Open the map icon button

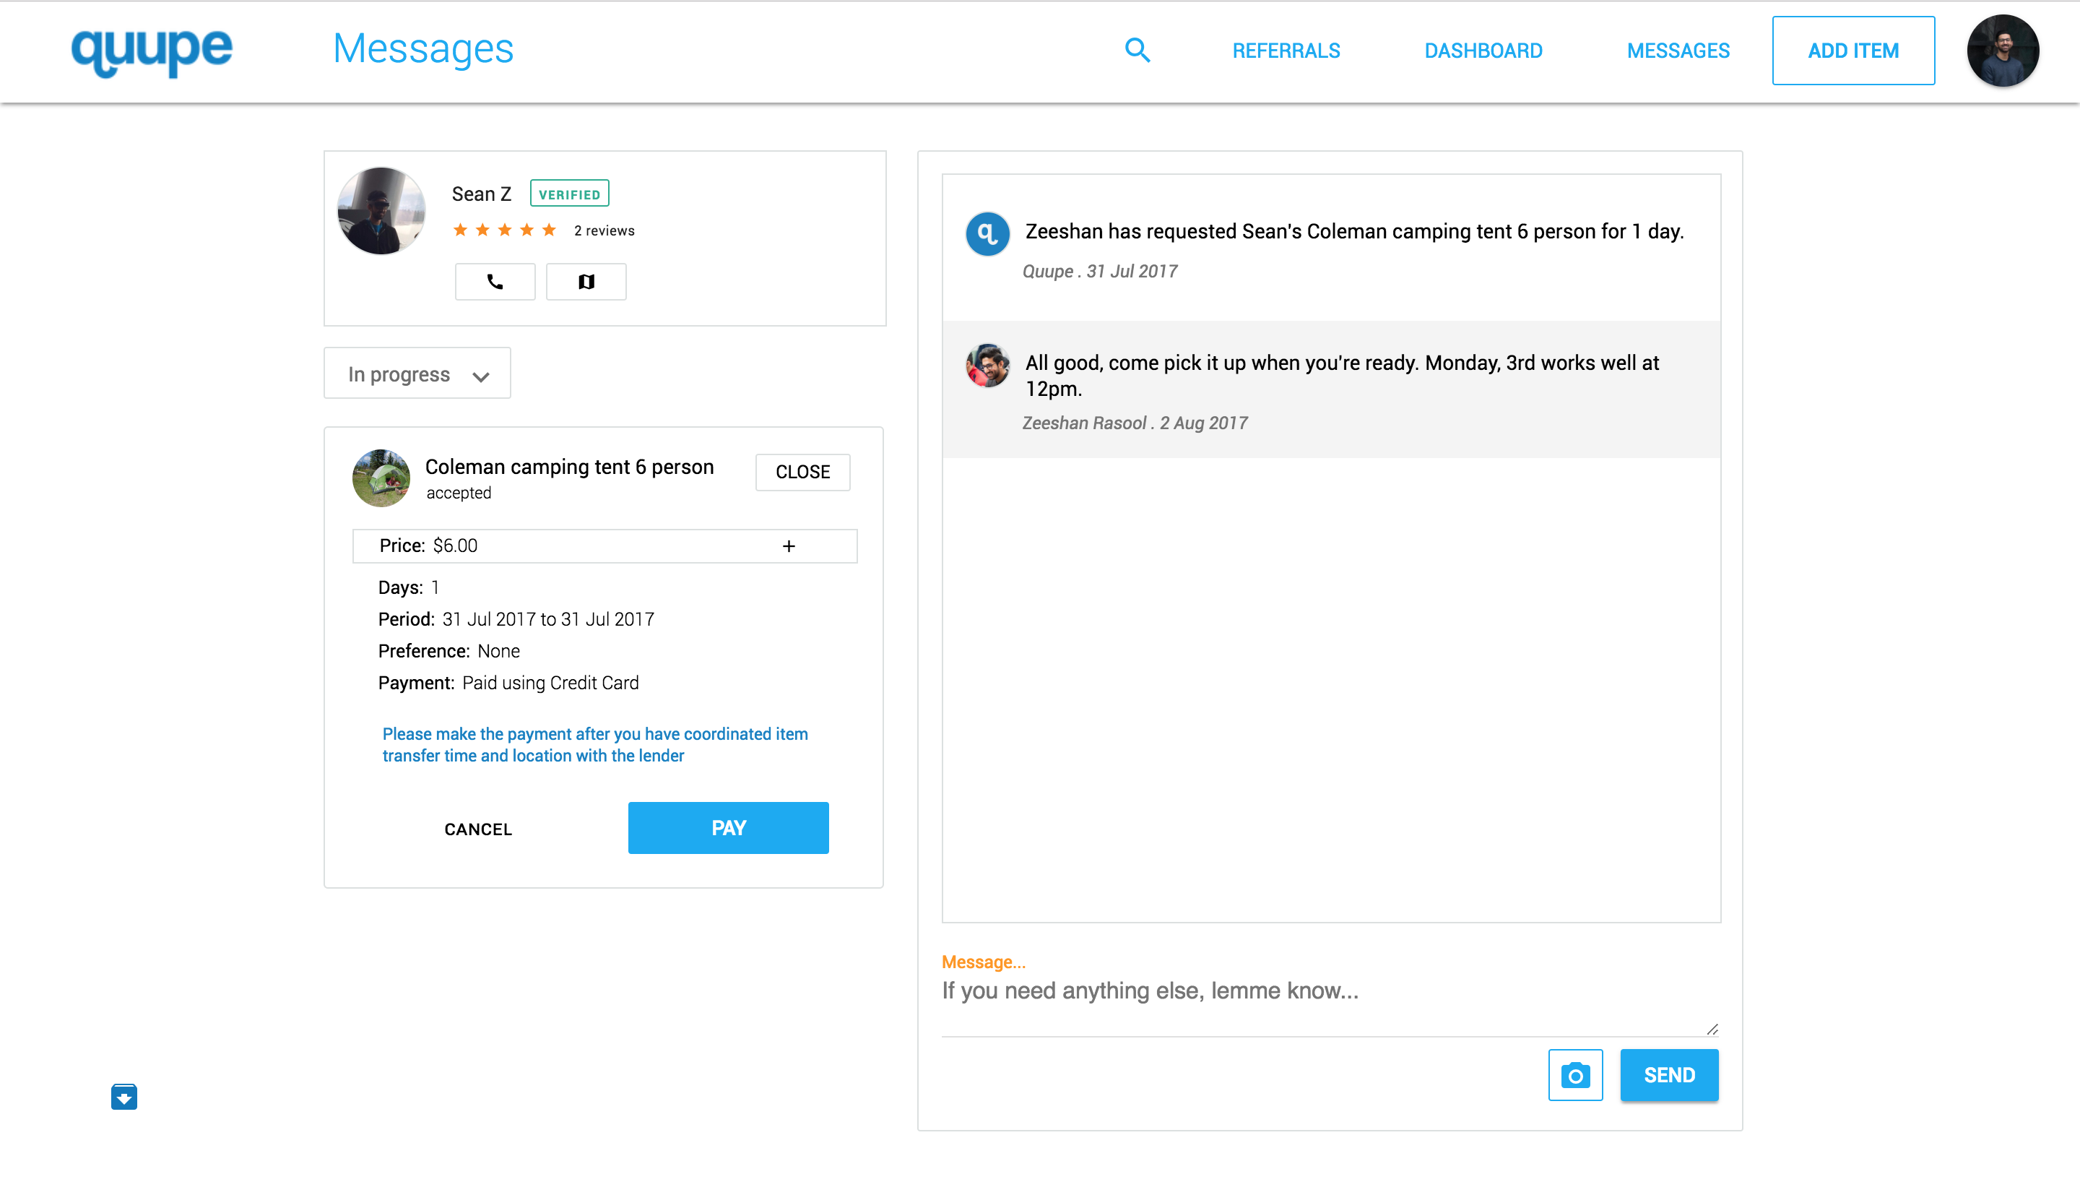coord(586,282)
